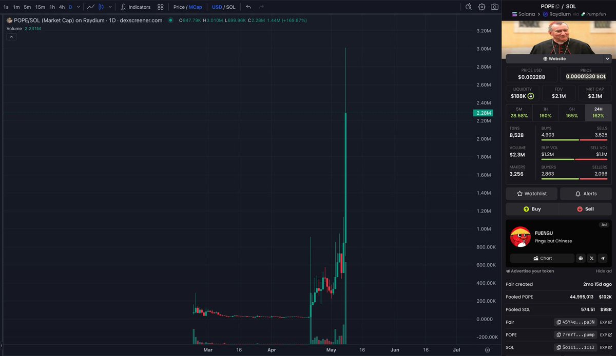Open Pair address in explorer (EXP)
Viewport: 616px width, 356px height.
pos(606,322)
